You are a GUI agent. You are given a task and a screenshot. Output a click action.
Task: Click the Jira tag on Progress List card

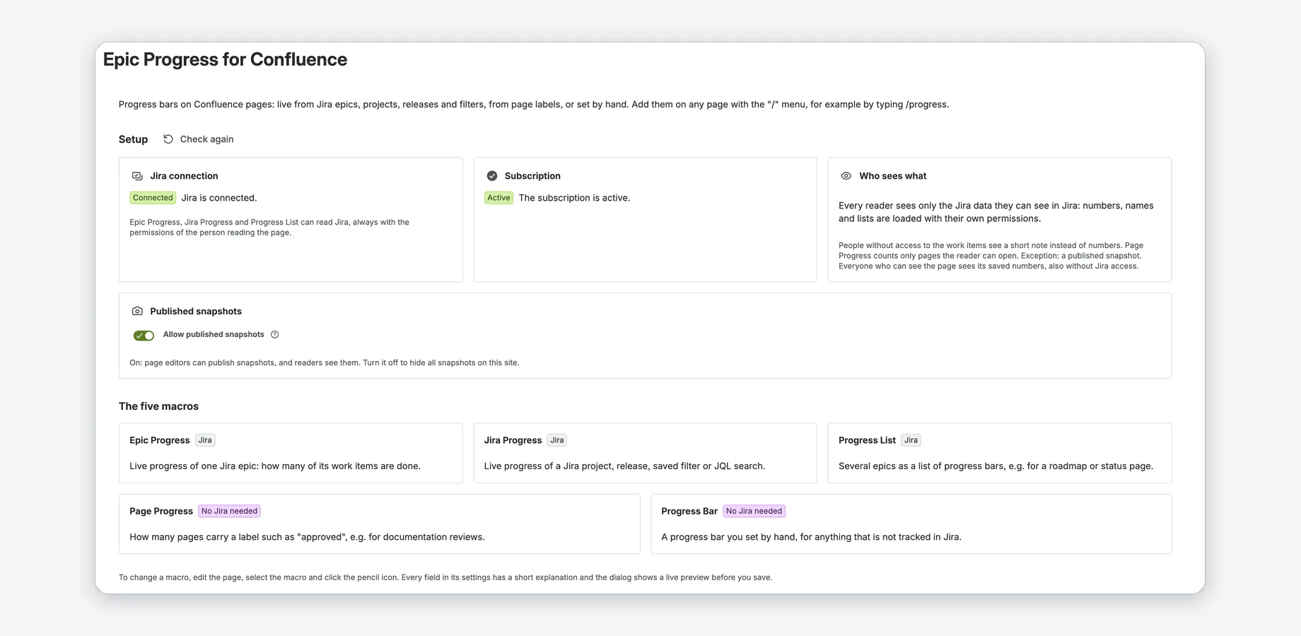pyautogui.click(x=911, y=440)
